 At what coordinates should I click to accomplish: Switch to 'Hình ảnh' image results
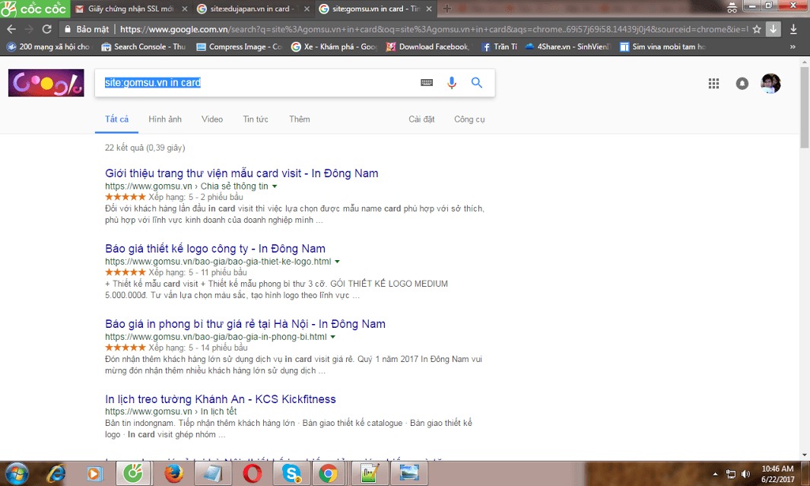165,119
